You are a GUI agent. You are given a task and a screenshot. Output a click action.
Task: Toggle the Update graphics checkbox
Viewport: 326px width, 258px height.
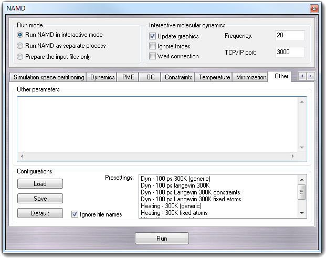click(152, 36)
